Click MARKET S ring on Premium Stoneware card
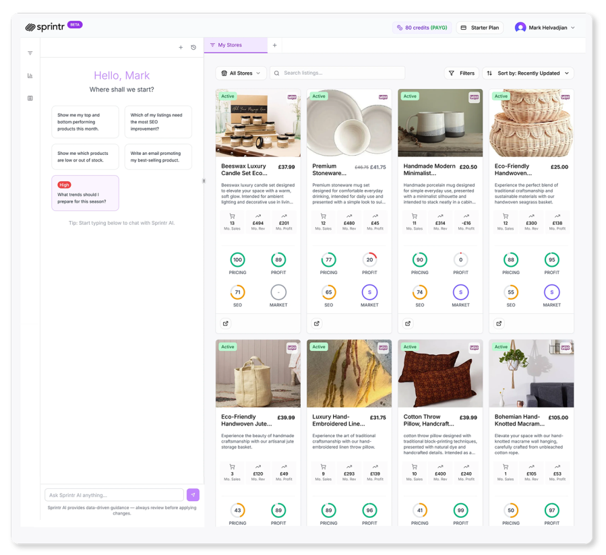Viewport: 606px width, 555px height. [370, 292]
